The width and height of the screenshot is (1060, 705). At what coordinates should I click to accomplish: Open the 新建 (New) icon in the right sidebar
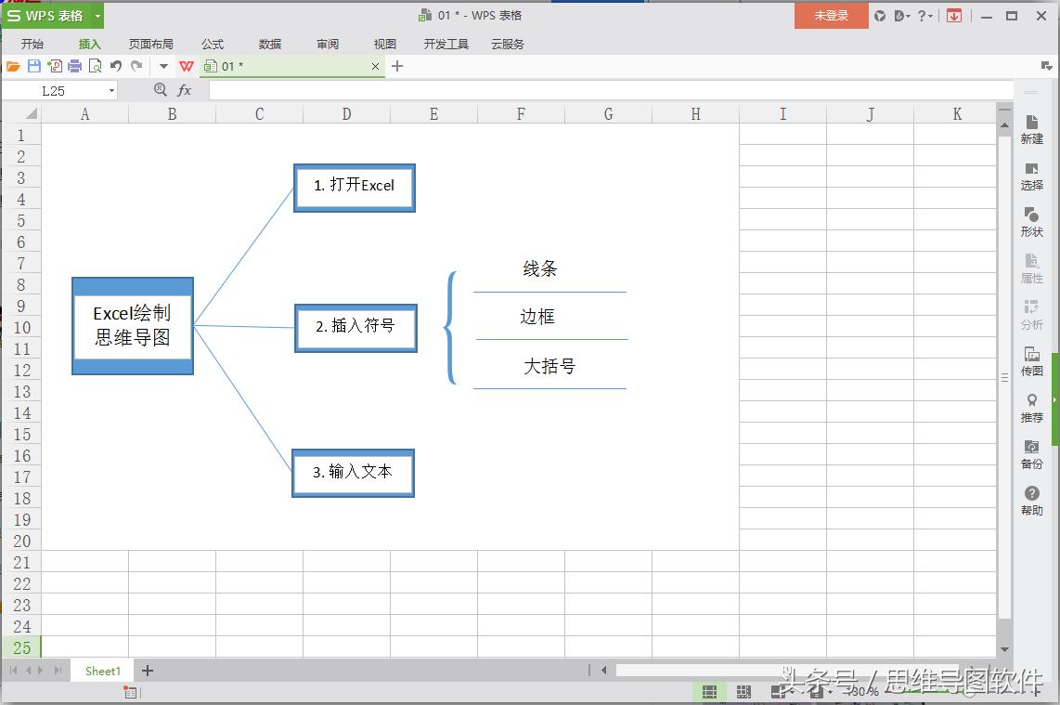pos(1031,130)
